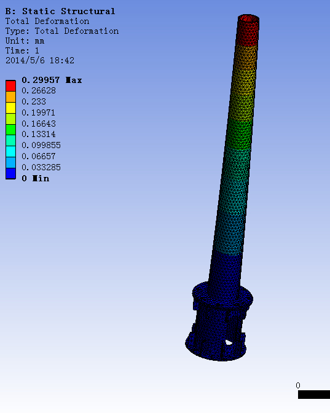Select the dark blue minimum color band

pos(11,173)
